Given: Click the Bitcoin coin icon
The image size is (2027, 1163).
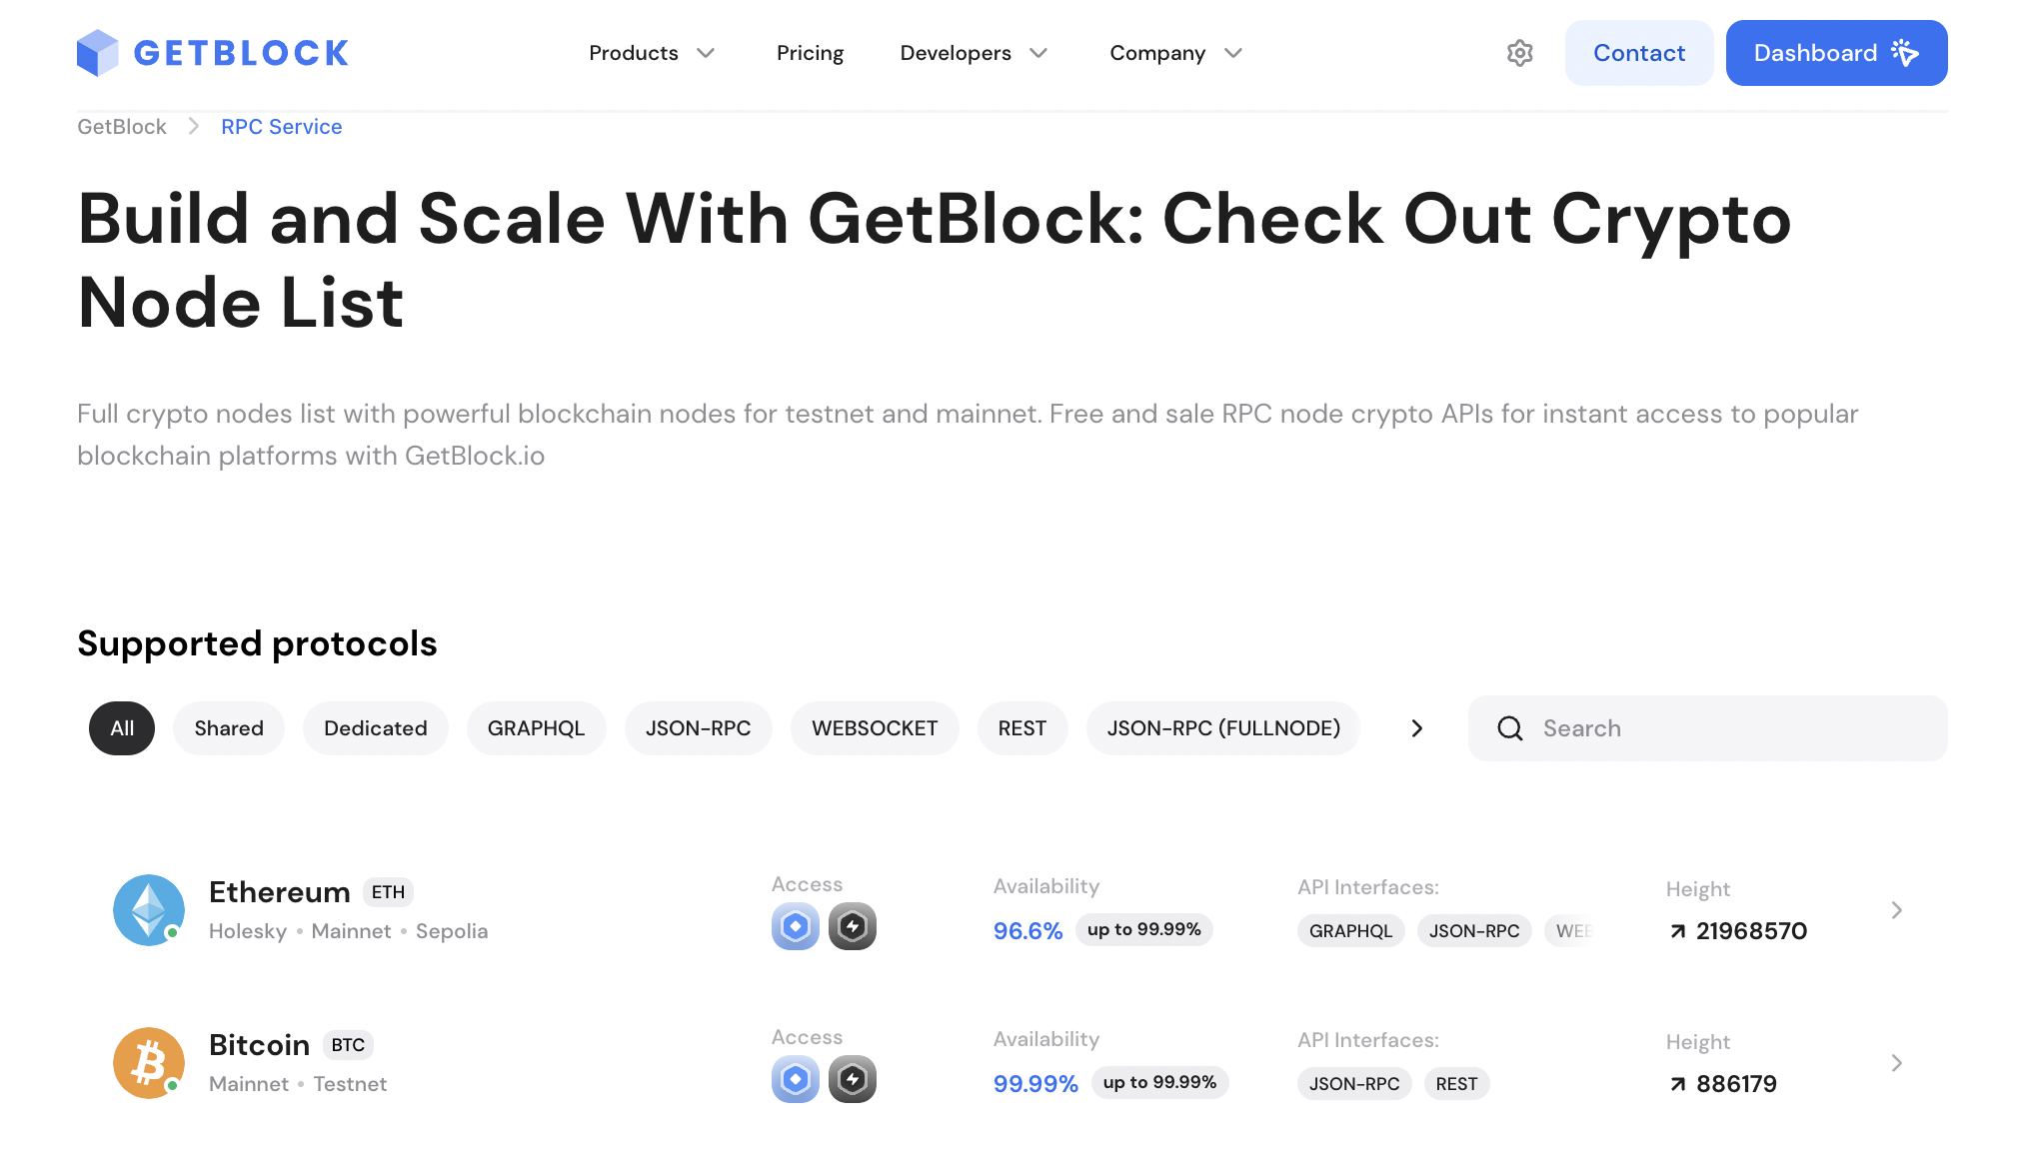Looking at the screenshot, I should pos(149,1063).
